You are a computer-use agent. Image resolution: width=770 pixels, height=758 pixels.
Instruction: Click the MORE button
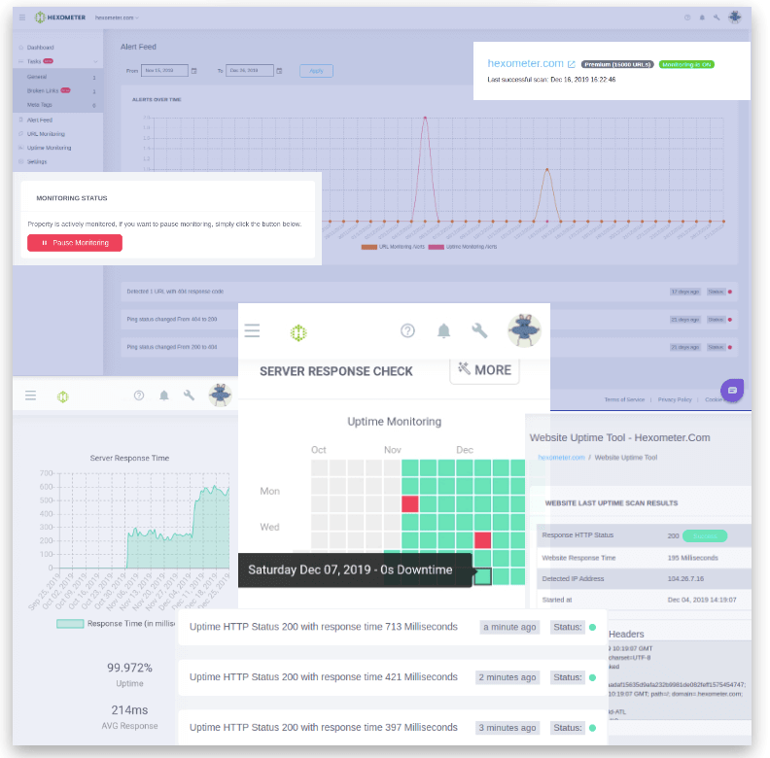coord(485,370)
